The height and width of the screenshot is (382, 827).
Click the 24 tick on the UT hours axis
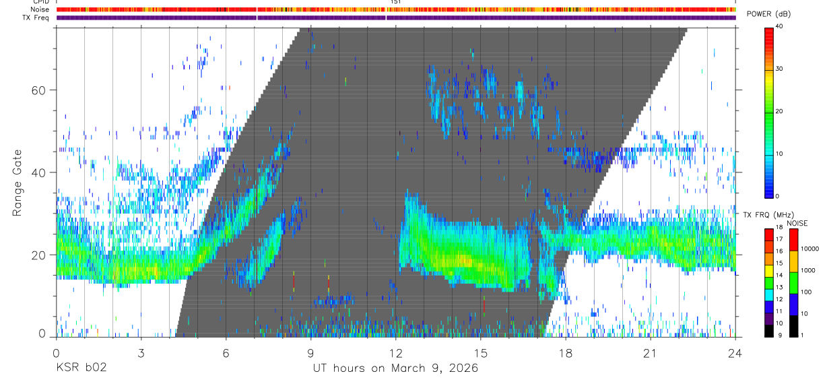click(x=735, y=352)
